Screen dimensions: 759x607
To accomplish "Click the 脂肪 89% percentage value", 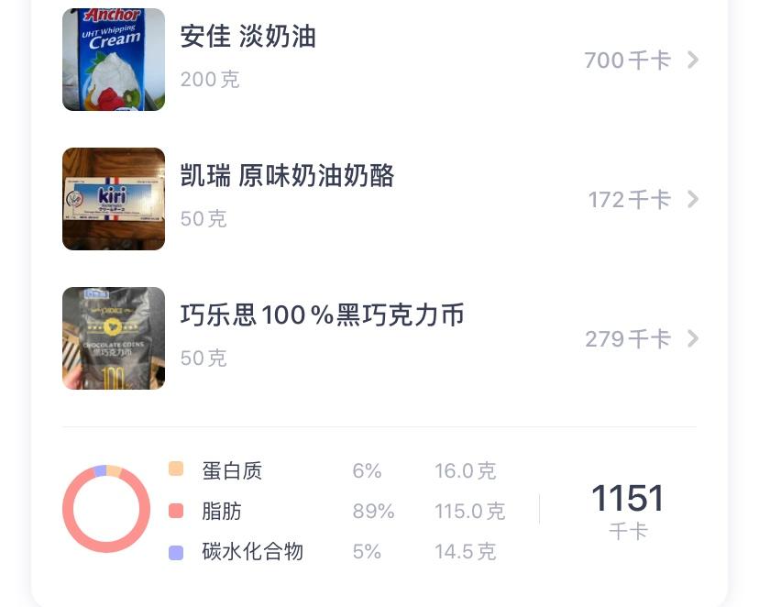I will point(373,511).
